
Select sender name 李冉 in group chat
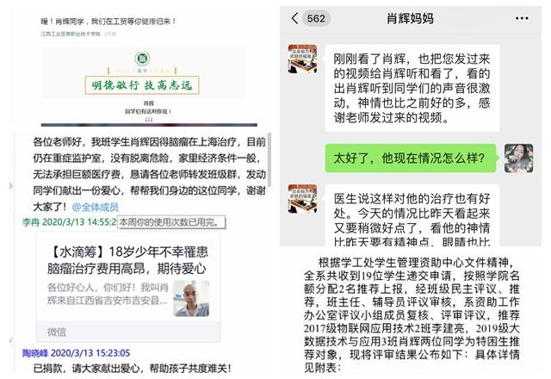pyautogui.click(x=31, y=222)
